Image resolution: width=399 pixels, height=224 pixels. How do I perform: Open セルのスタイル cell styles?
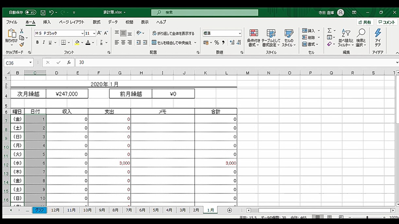(289, 38)
